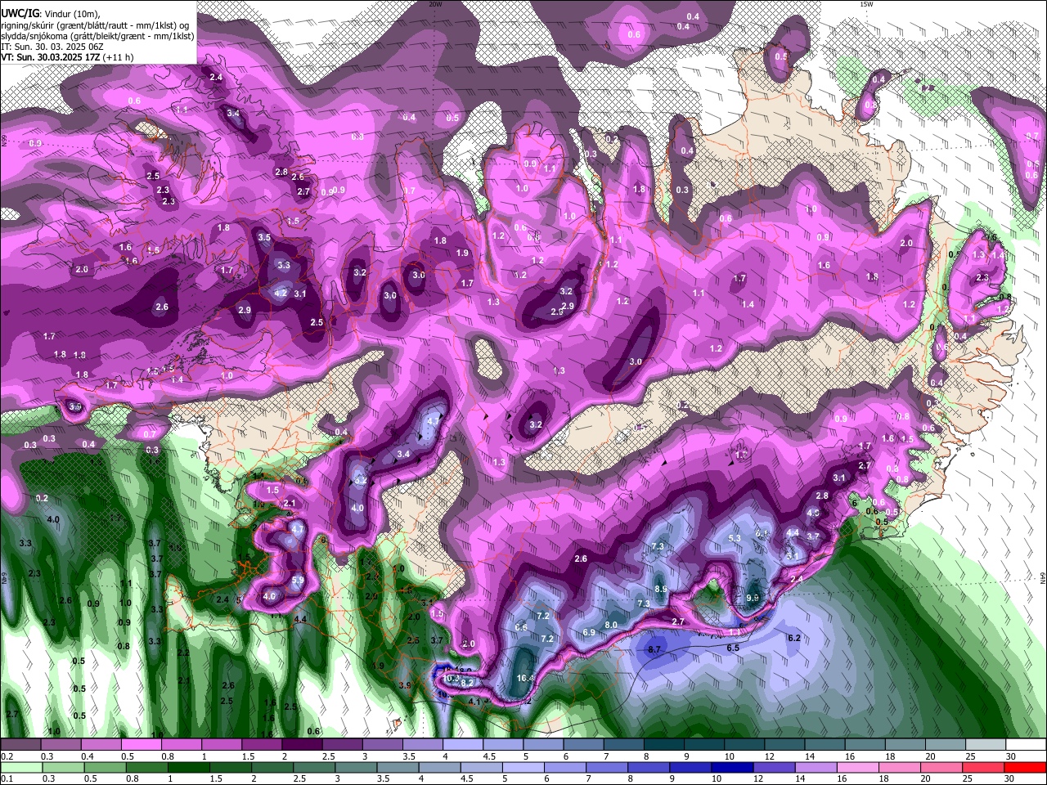Pick the lavender swatch between 14 and 16
Viewport: 1047px width, 785px height.
tap(817, 767)
